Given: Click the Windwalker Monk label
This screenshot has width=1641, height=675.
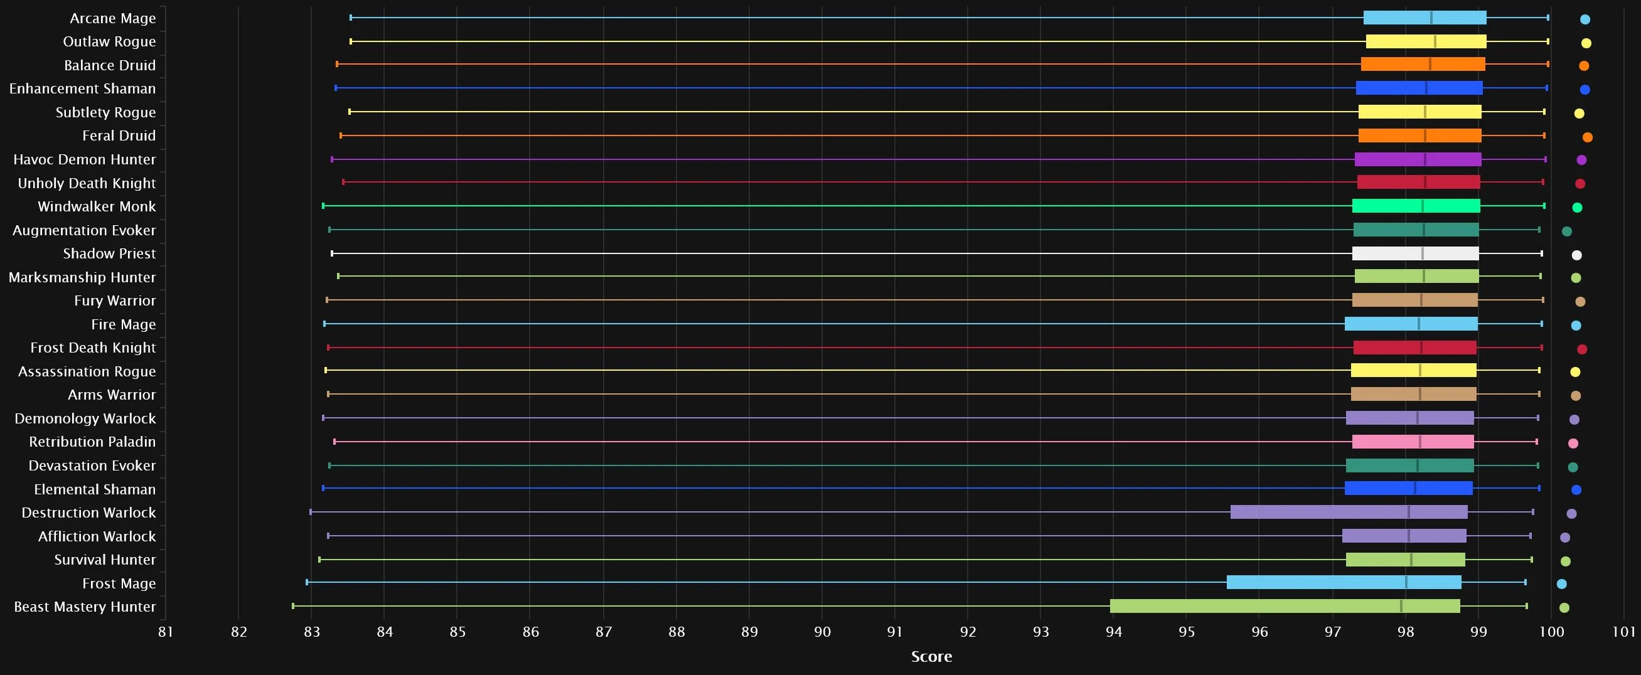Looking at the screenshot, I should click(97, 207).
